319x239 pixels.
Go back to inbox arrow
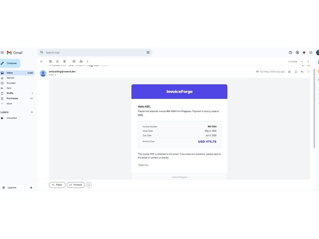pyautogui.click(x=41, y=62)
